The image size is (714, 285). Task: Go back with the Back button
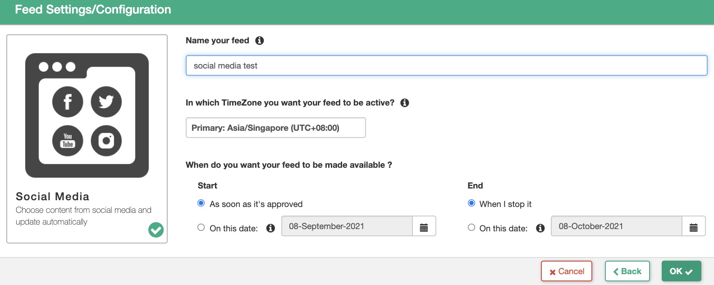coord(627,271)
